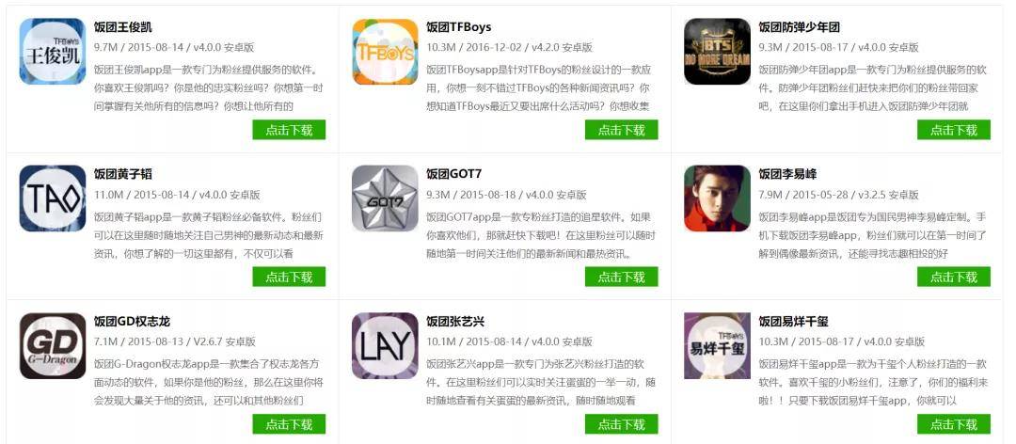
Task: Download the 饭团GOT7 app
Action: [x=622, y=277]
